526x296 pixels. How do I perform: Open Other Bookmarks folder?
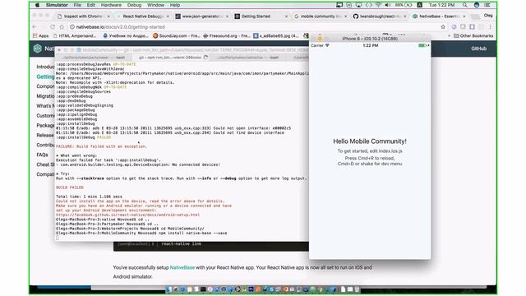coord(473,35)
